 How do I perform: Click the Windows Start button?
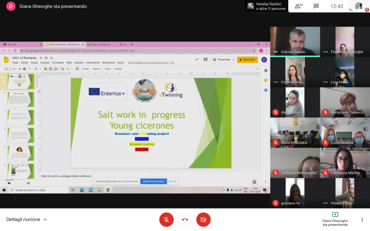pos(4,190)
